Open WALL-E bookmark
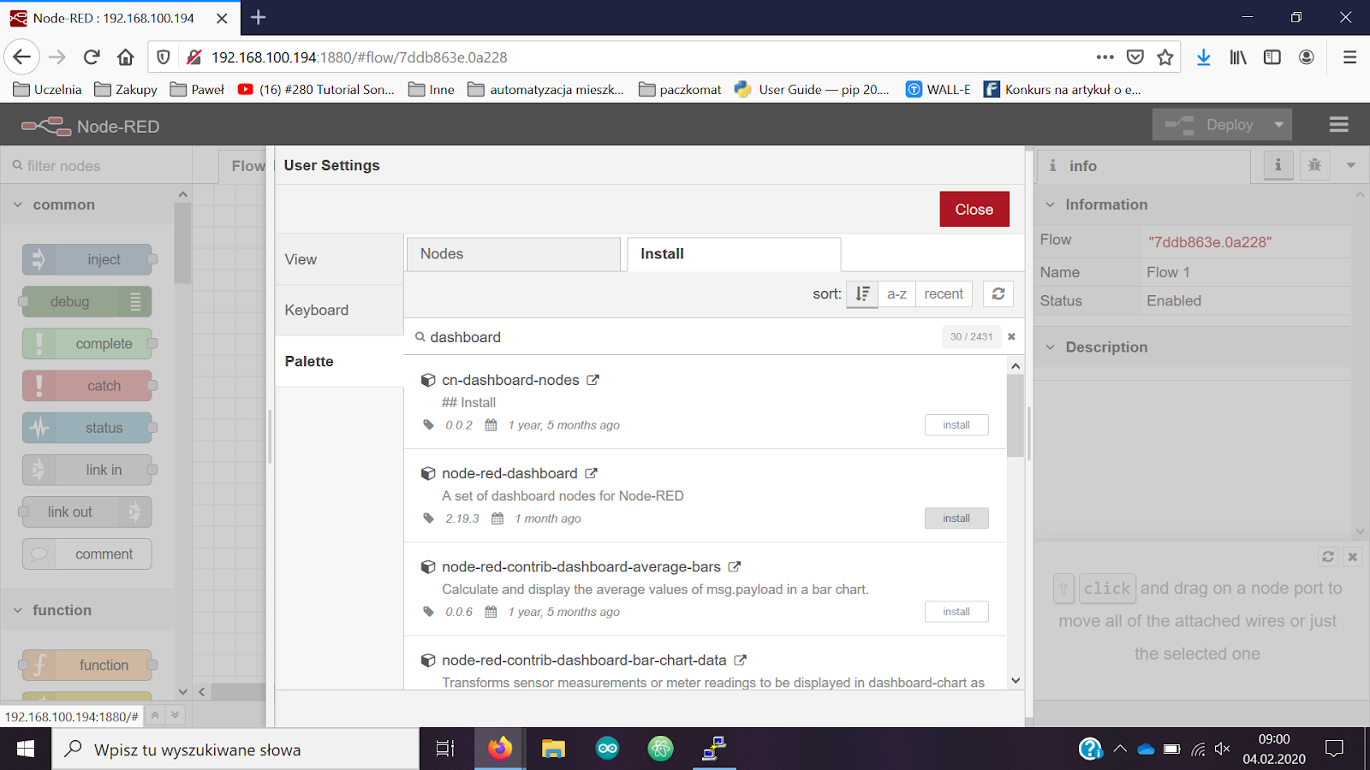 (938, 89)
